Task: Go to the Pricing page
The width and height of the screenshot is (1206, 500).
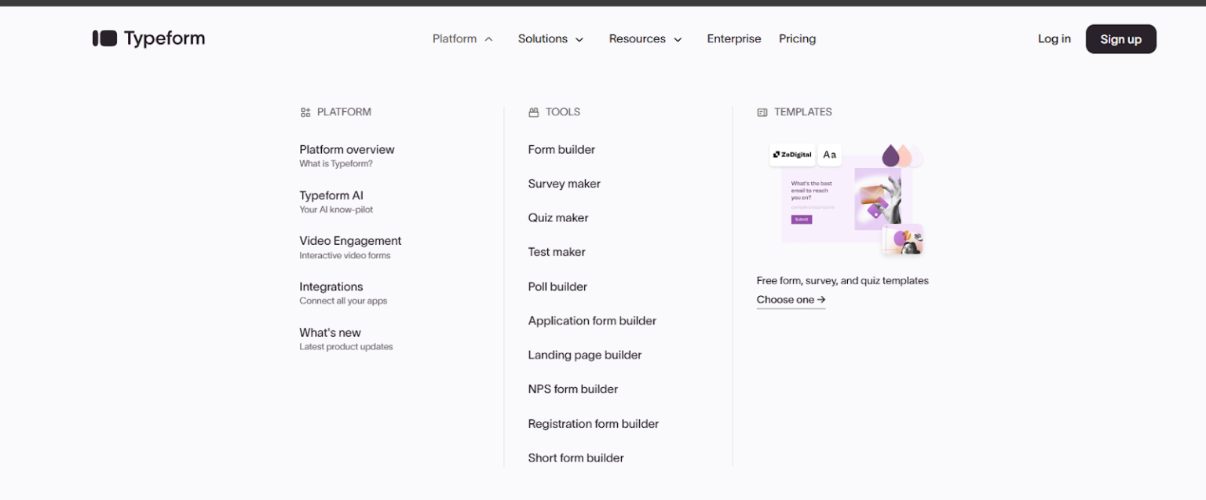Action: (x=797, y=38)
